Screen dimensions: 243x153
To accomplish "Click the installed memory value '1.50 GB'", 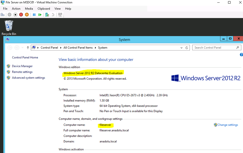I will 104,101.
